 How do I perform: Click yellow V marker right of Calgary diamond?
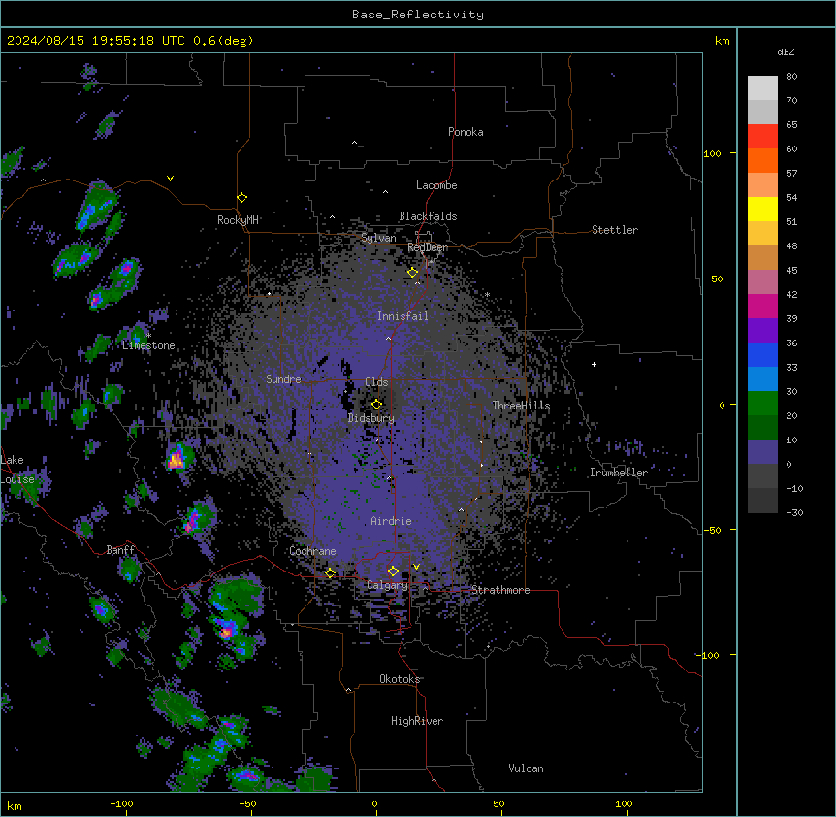(416, 567)
